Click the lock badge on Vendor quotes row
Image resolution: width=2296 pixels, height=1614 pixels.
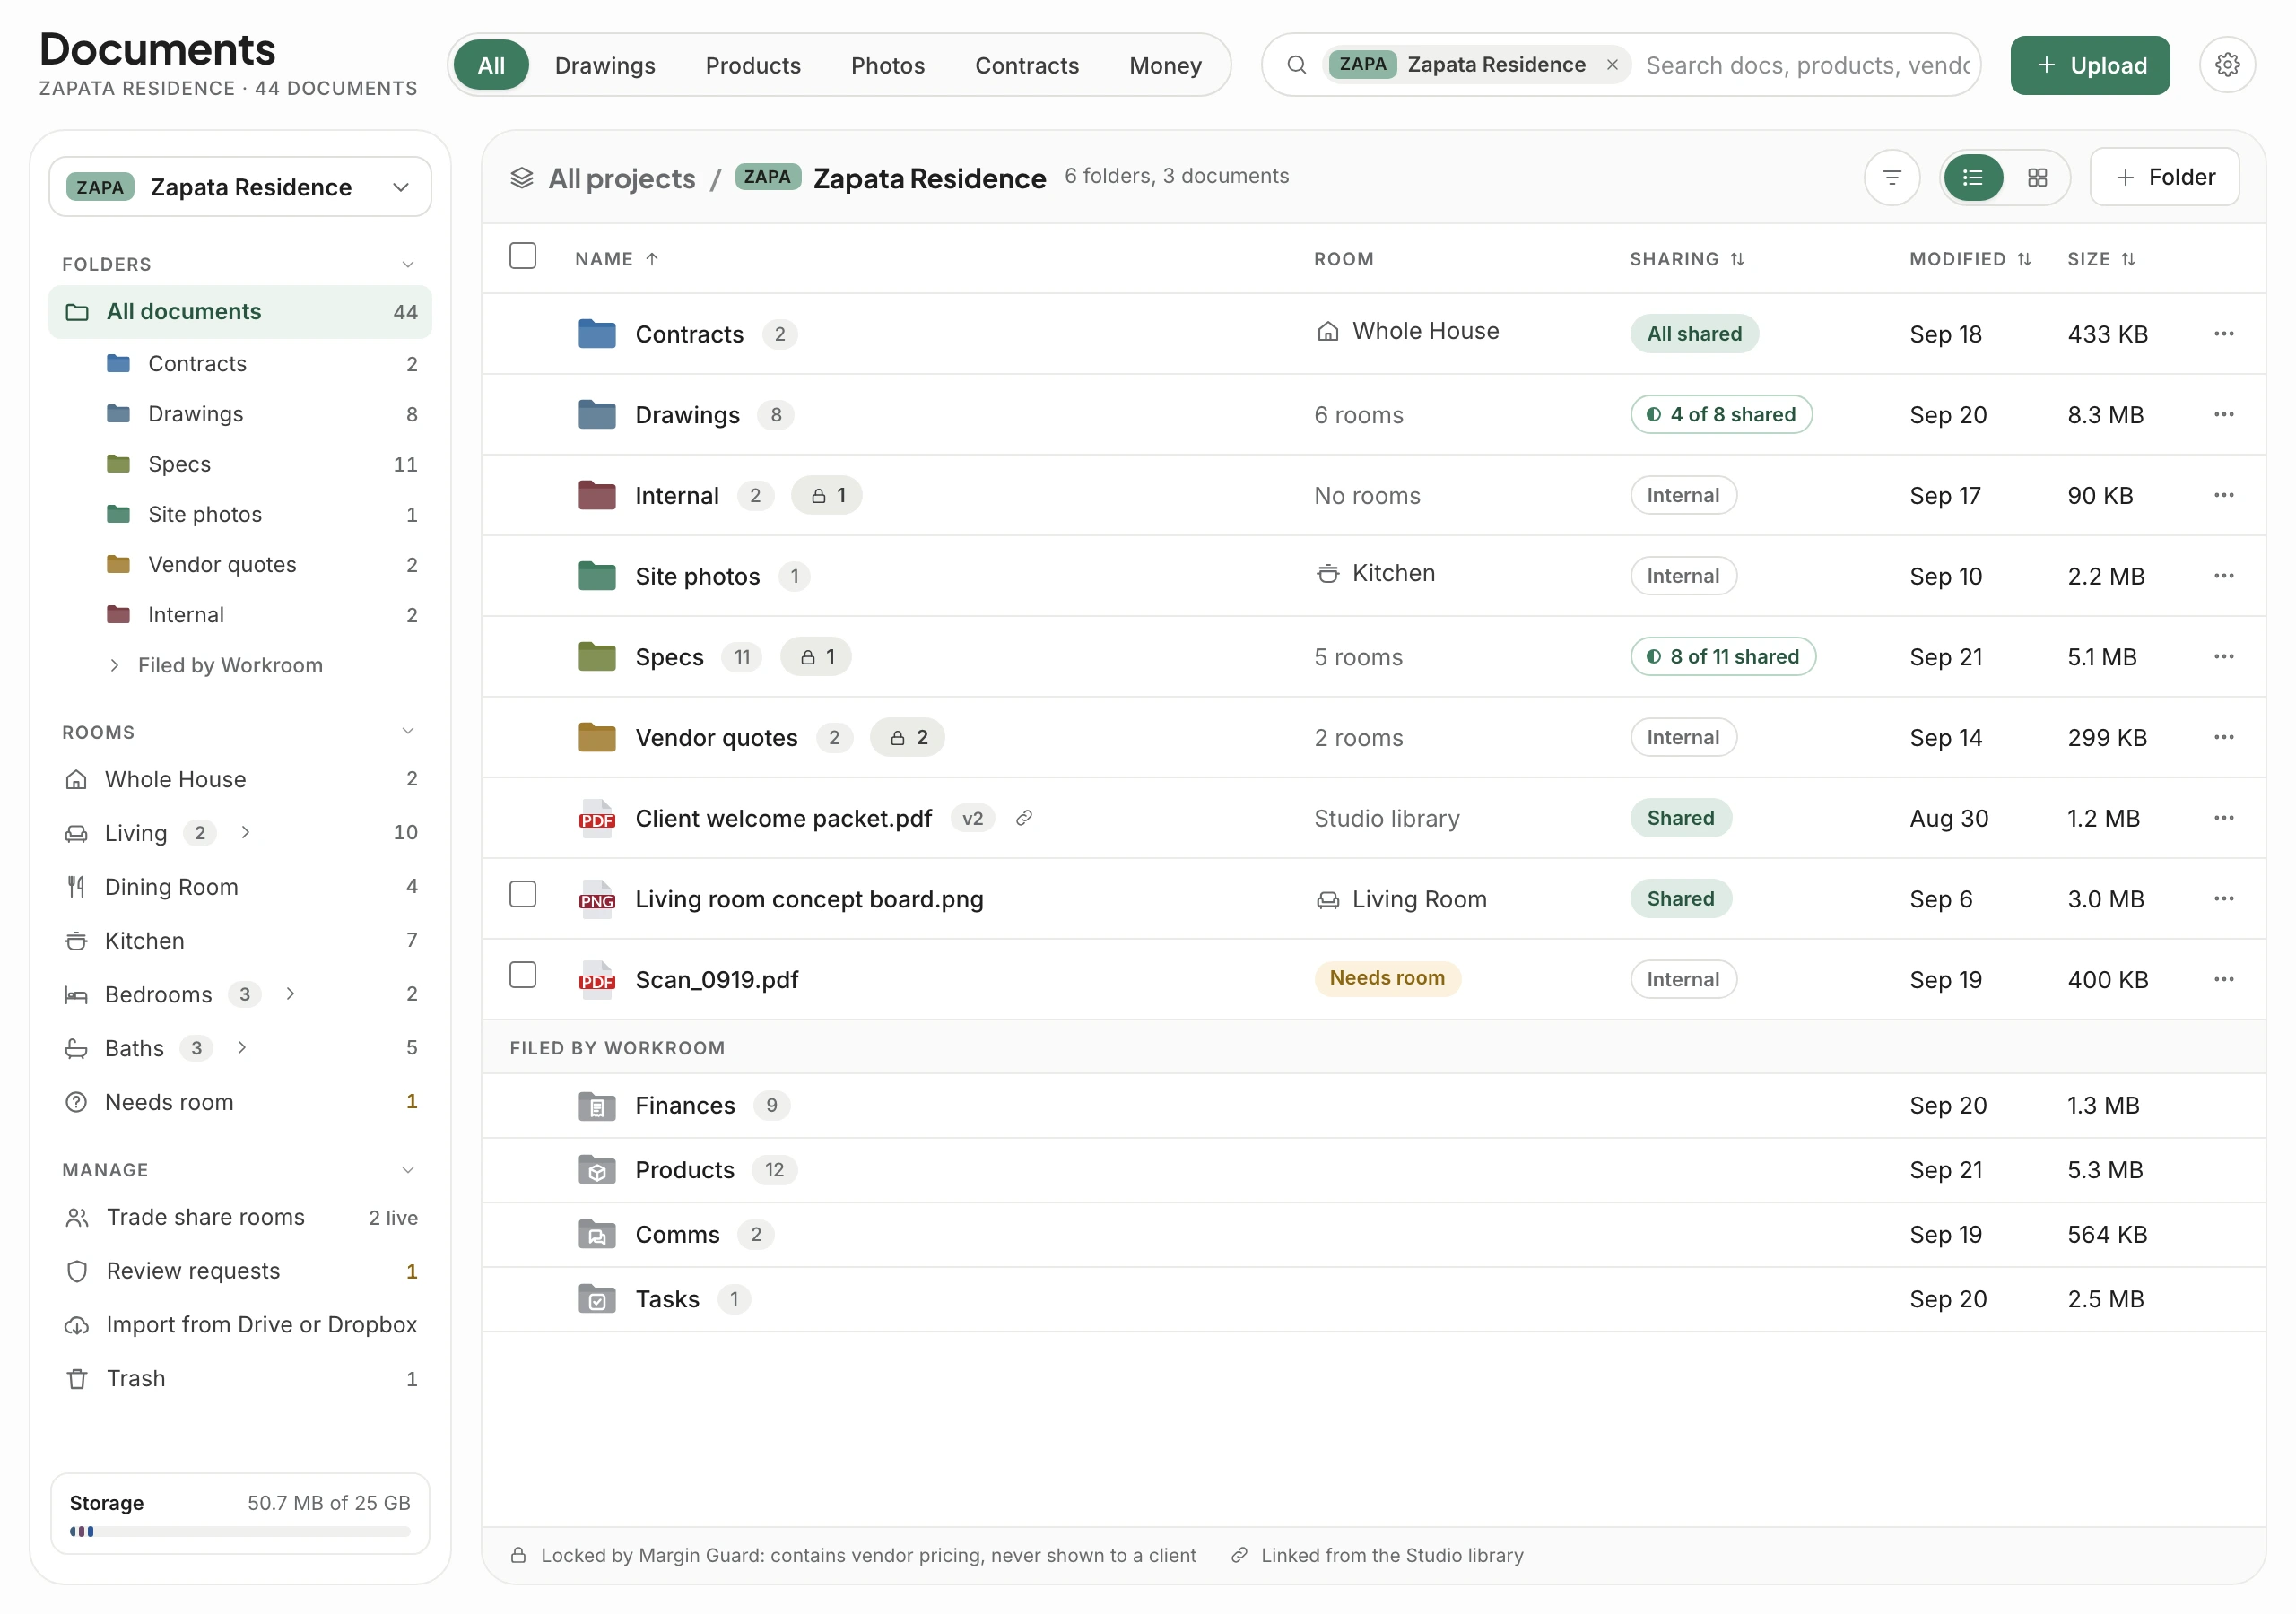point(907,737)
